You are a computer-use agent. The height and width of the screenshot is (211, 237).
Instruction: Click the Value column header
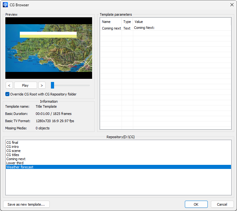(x=182, y=22)
